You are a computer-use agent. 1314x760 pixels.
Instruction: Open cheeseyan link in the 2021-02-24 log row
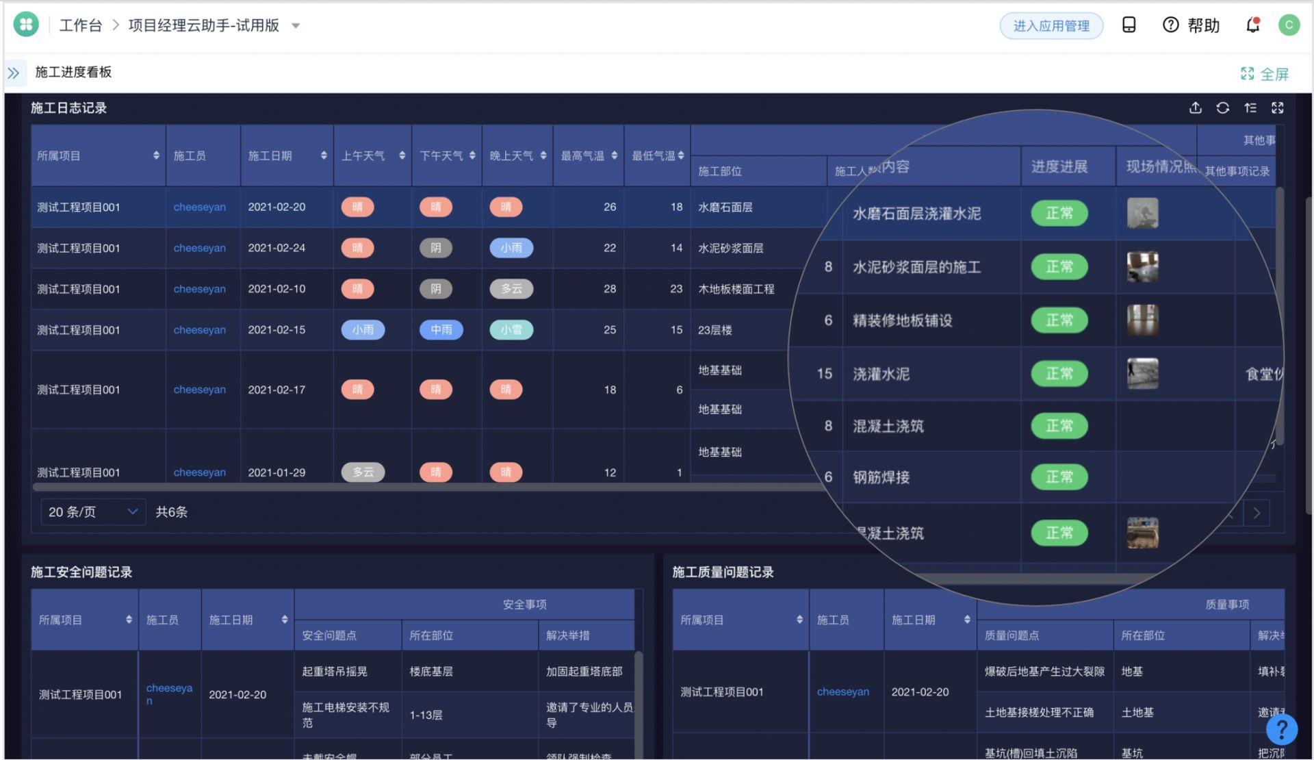pos(199,248)
